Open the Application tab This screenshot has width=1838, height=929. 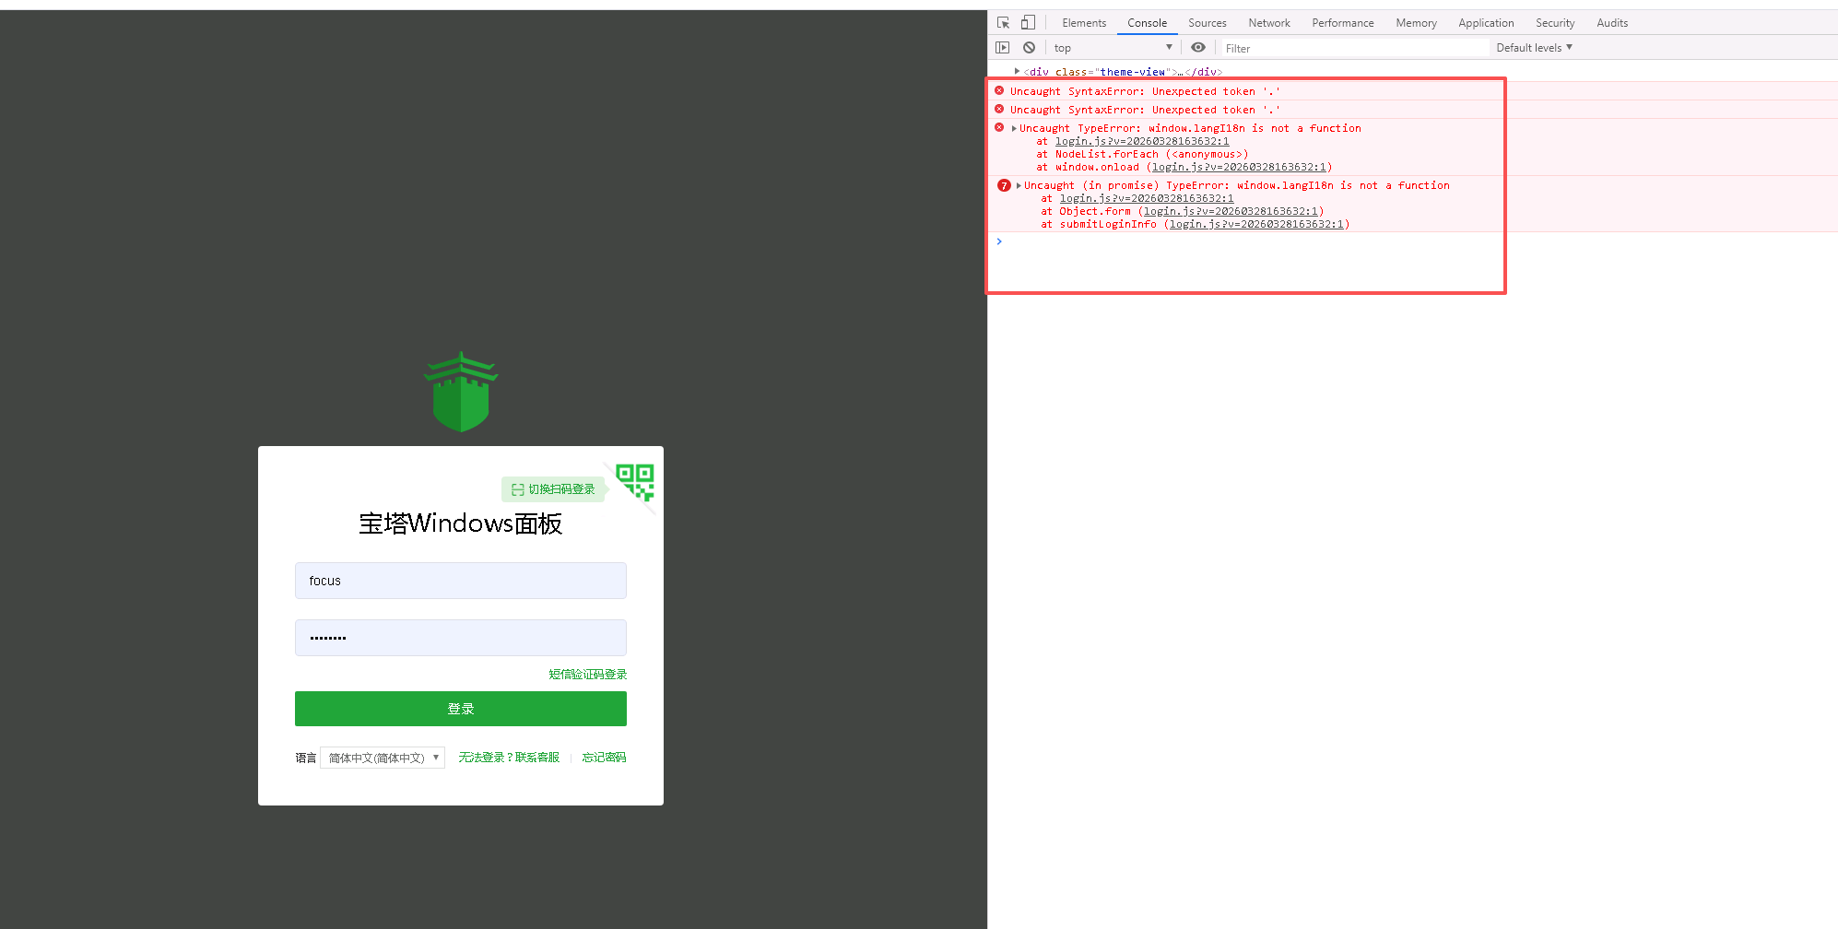click(x=1486, y=23)
